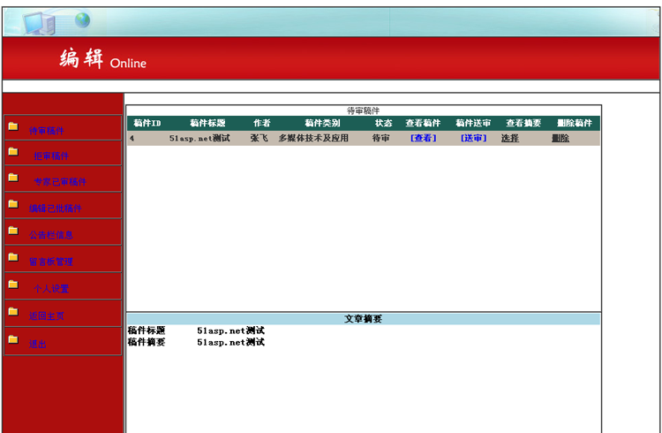
Task: Click the computer icon in header banner
Action: pyautogui.click(x=39, y=23)
